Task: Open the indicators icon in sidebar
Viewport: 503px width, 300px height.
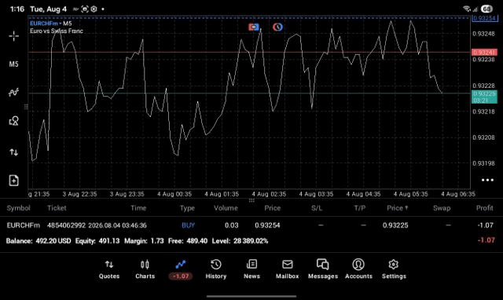Action: tap(13, 93)
